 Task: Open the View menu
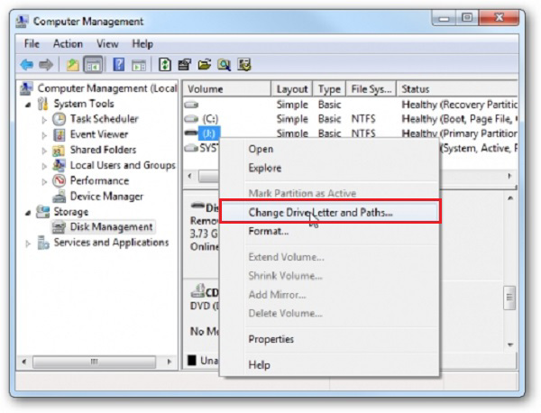click(x=107, y=43)
